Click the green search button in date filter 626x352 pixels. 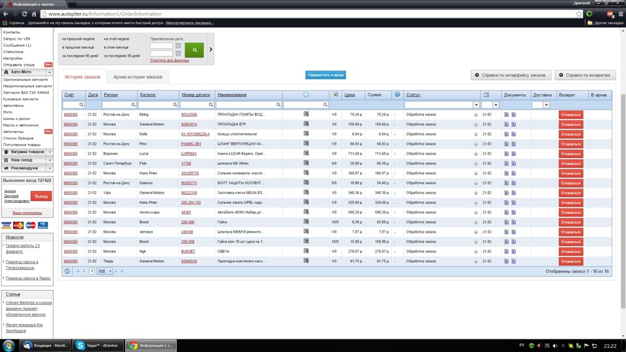click(x=194, y=50)
